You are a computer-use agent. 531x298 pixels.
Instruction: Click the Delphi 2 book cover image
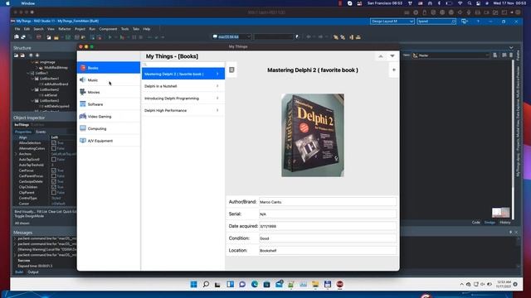313,135
